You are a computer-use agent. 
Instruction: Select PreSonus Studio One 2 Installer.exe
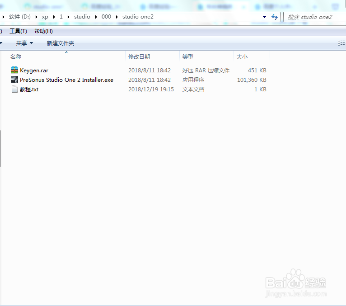point(66,80)
